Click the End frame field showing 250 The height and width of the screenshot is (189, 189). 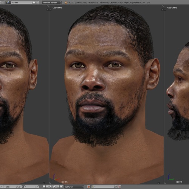pyautogui.click(x=13, y=187)
